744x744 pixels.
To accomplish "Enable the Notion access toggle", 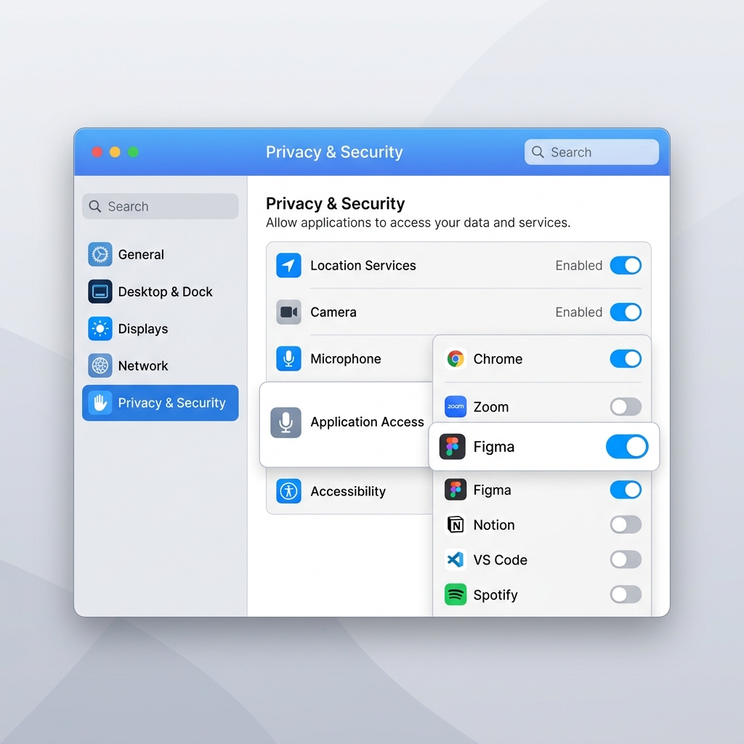I will [626, 525].
